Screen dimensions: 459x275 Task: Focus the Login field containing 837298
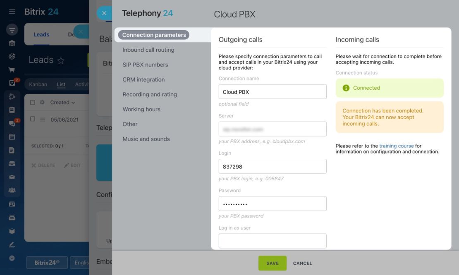click(x=273, y=166)
